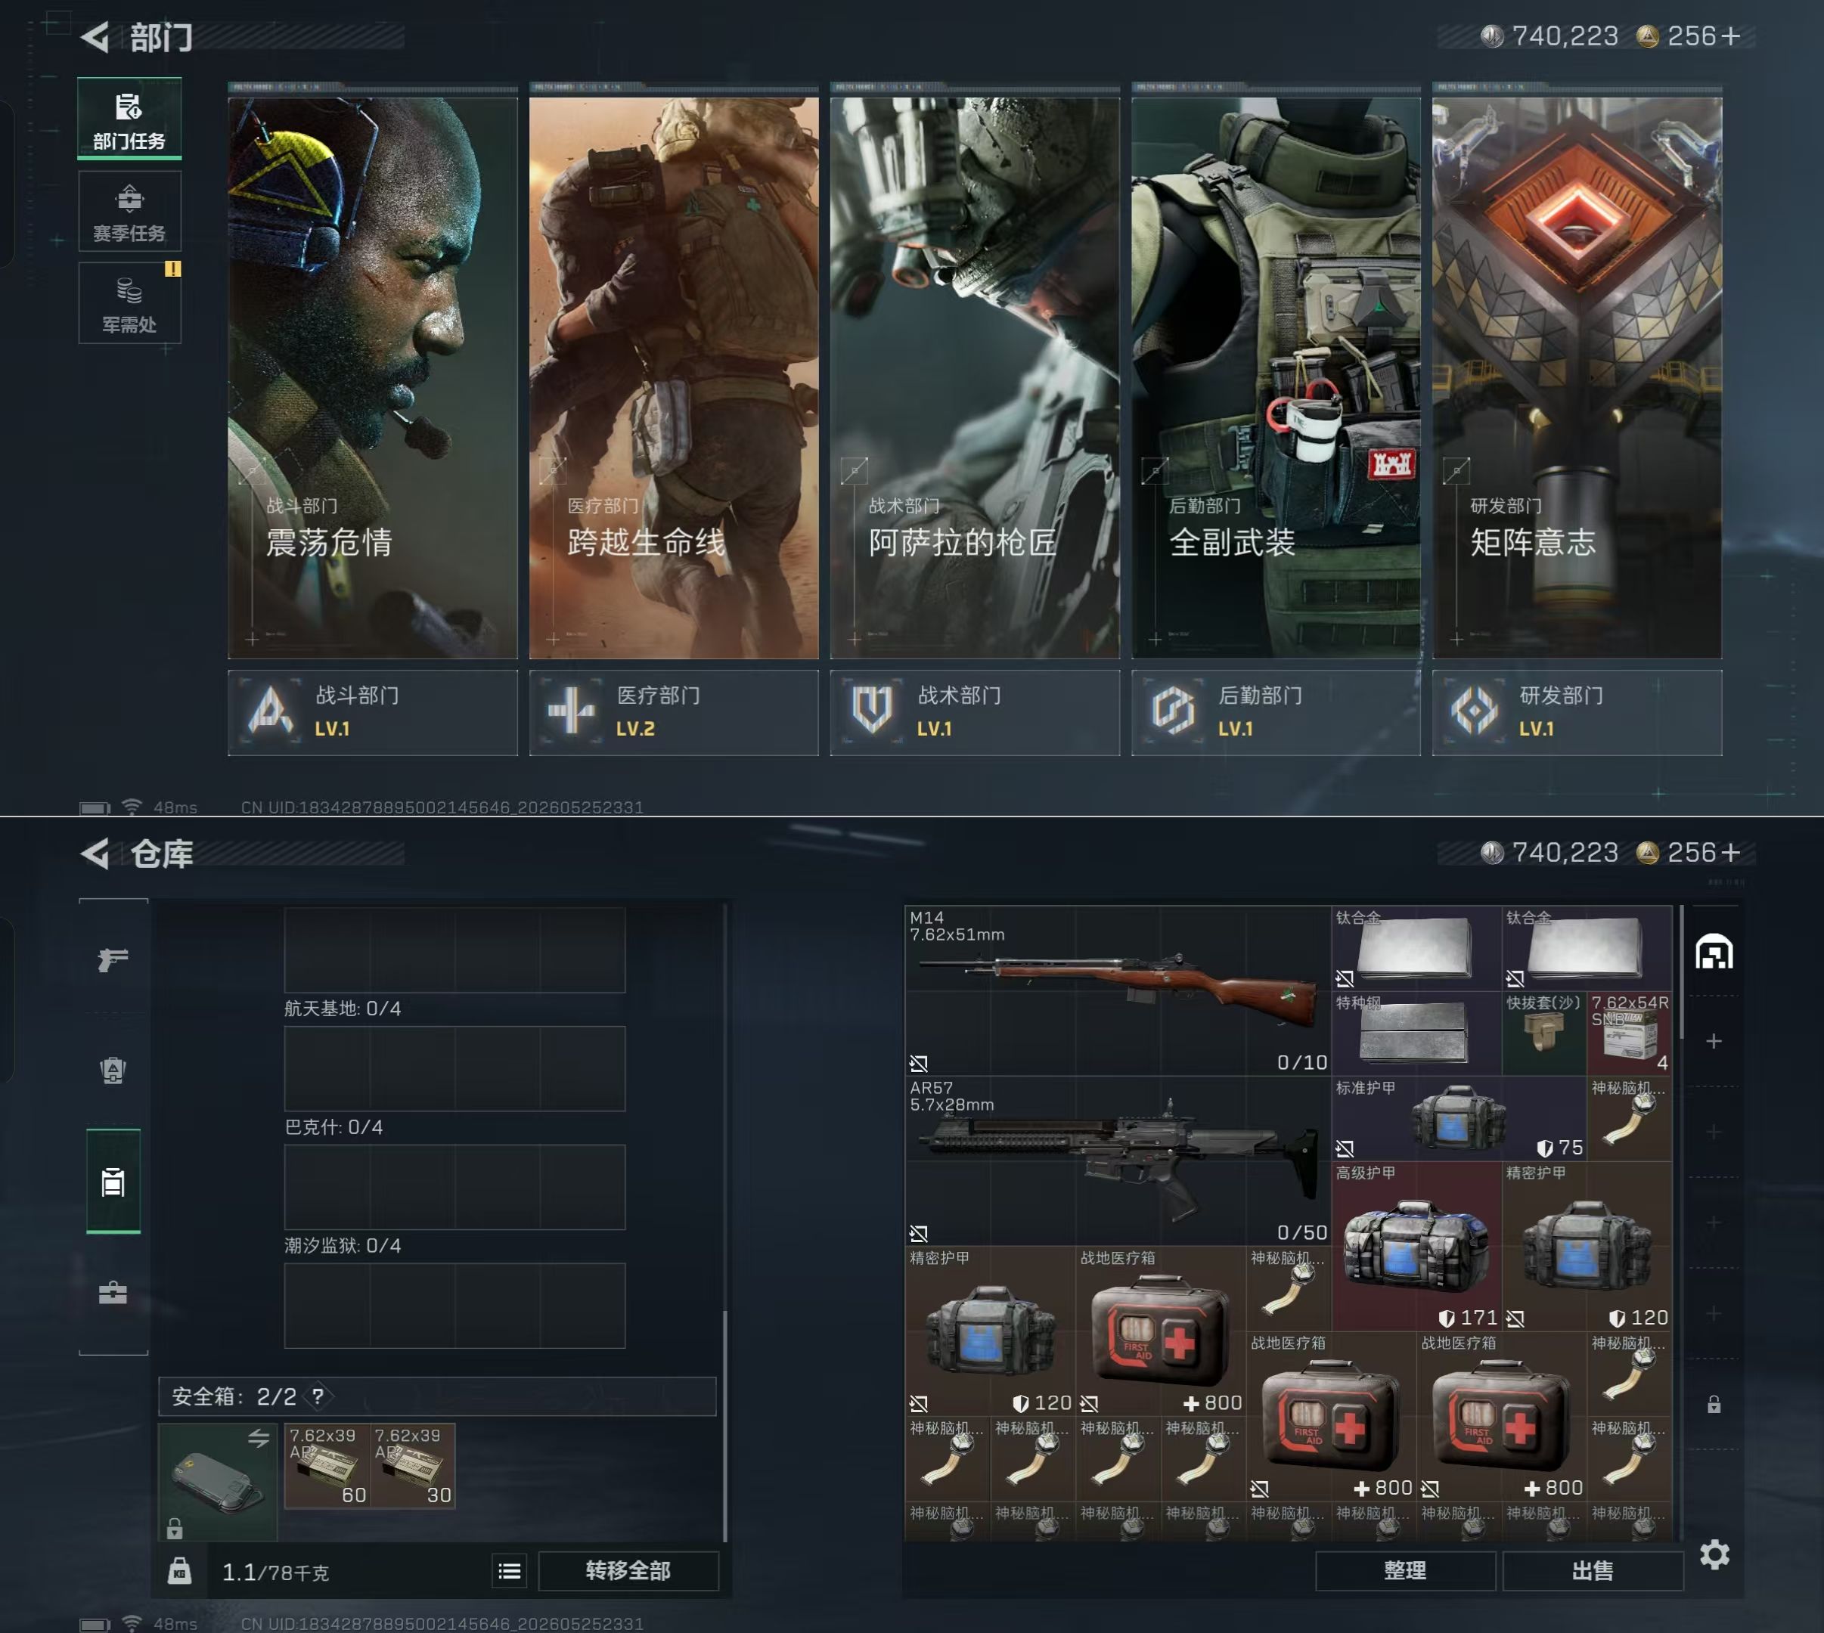
Task: Click the 转移全部 button
Action: (x=628, y=1571)
